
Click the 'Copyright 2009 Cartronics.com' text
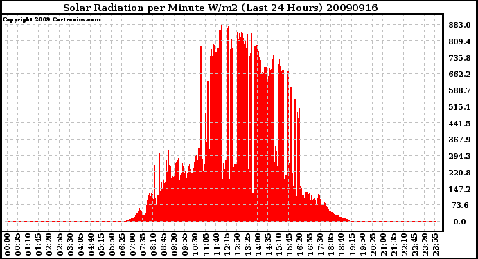tap(52, 20)
